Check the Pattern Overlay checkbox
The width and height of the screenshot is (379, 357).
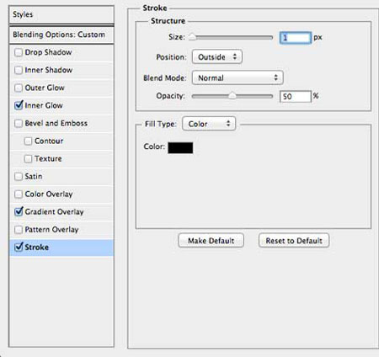19,230
